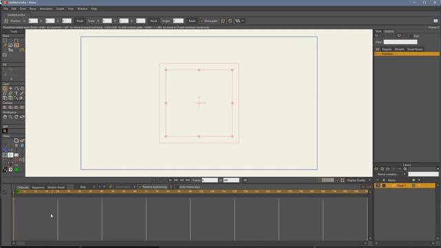Switch to the Channels timeline tab
441x248 pixels.
(x=23, y=187)
